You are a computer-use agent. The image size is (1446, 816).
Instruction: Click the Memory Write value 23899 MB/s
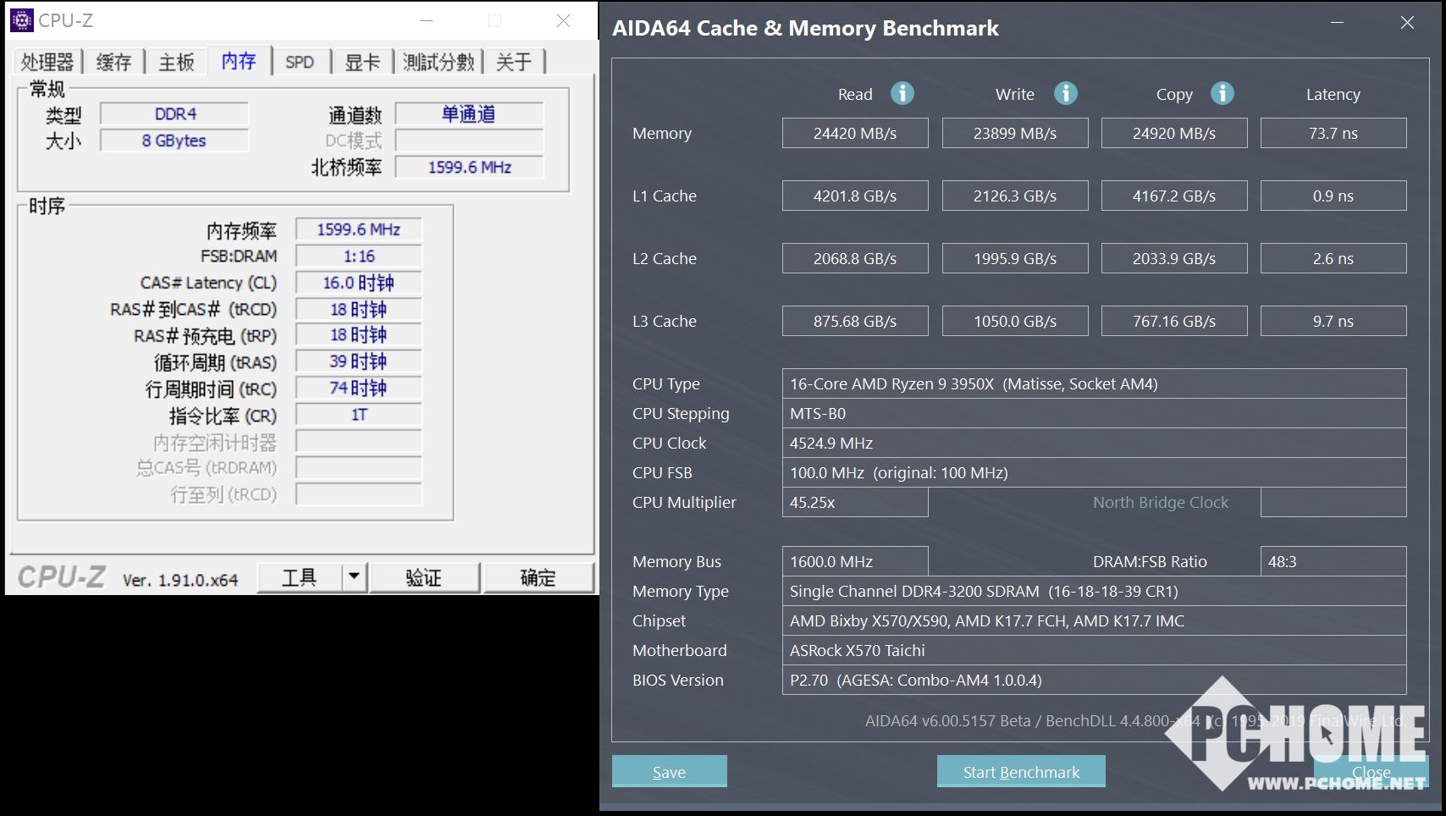pyautogui.click(x=1015, y=133)
